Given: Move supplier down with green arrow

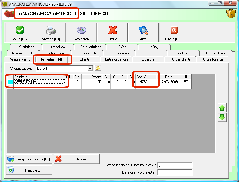Looking at the screenshot, I should coord(222,117).
